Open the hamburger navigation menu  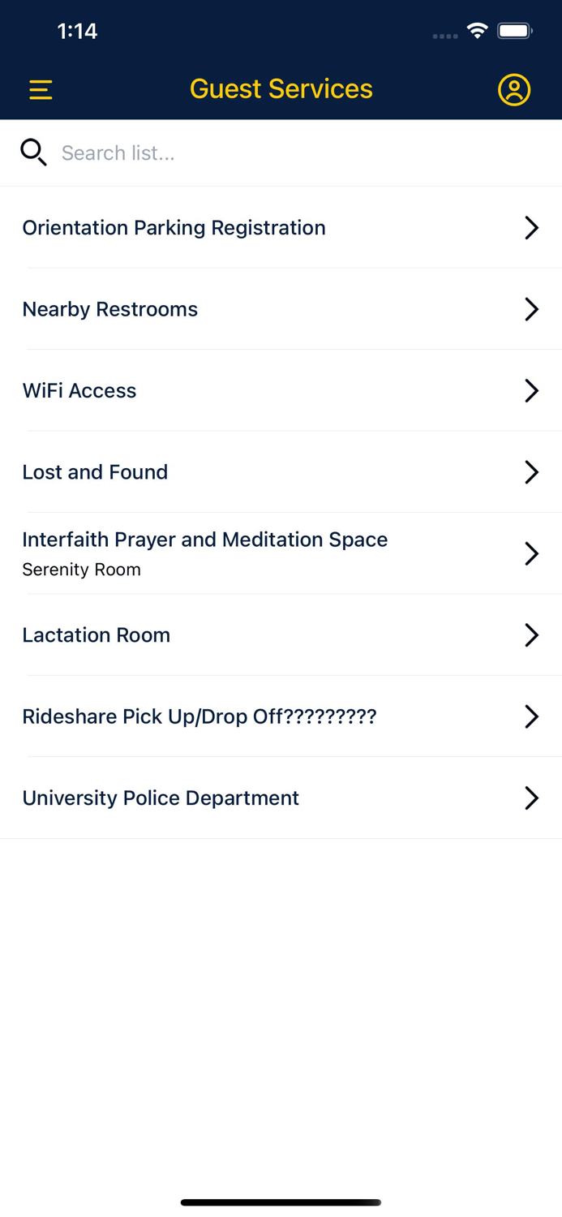coord(41,89)
